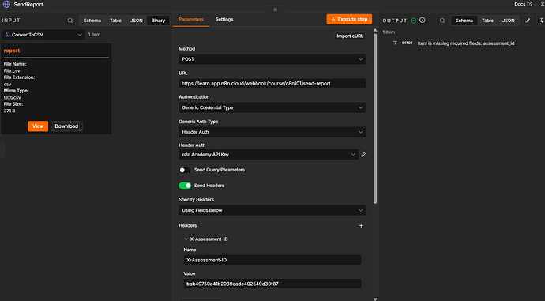Switch input view to JSON
This screenshot has height=301, width=545.
(136, 21)
